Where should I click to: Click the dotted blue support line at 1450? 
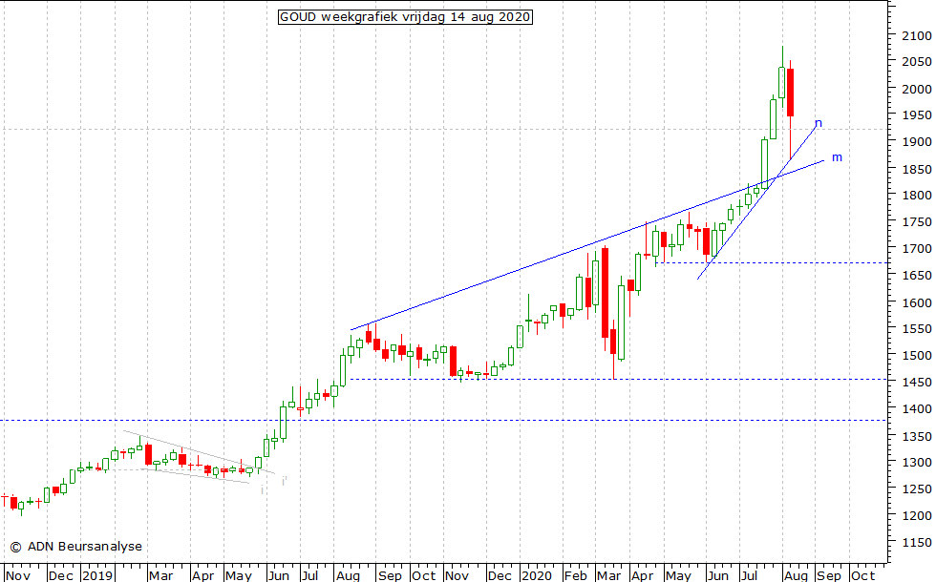619,380
